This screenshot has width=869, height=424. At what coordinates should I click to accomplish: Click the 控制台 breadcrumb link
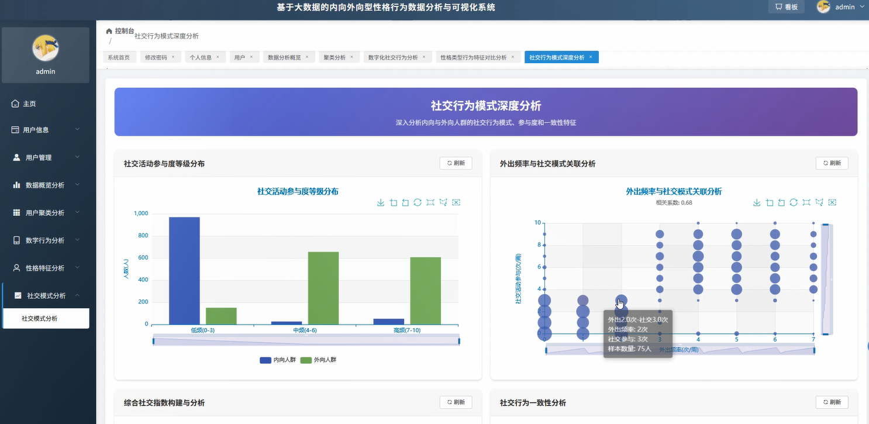pyautogui.click(x=125, y=31)
